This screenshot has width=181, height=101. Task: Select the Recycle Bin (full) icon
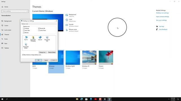(47, 39)
